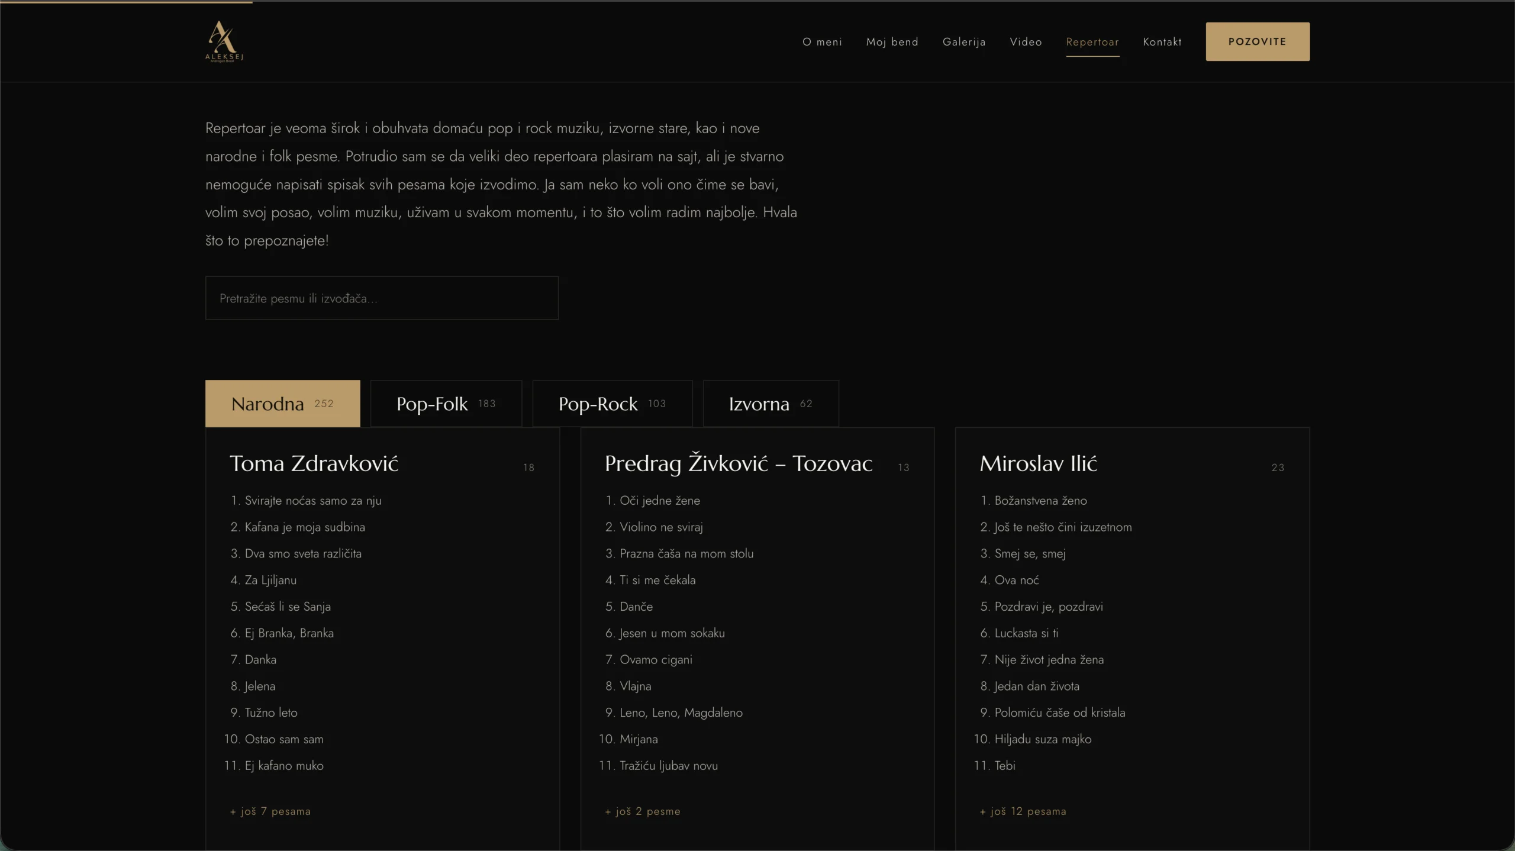This screenshot has height=851, width=1515.
Task: Select song 'Pozdravi je, pozdravi'
Action: tap(1049, 607)
